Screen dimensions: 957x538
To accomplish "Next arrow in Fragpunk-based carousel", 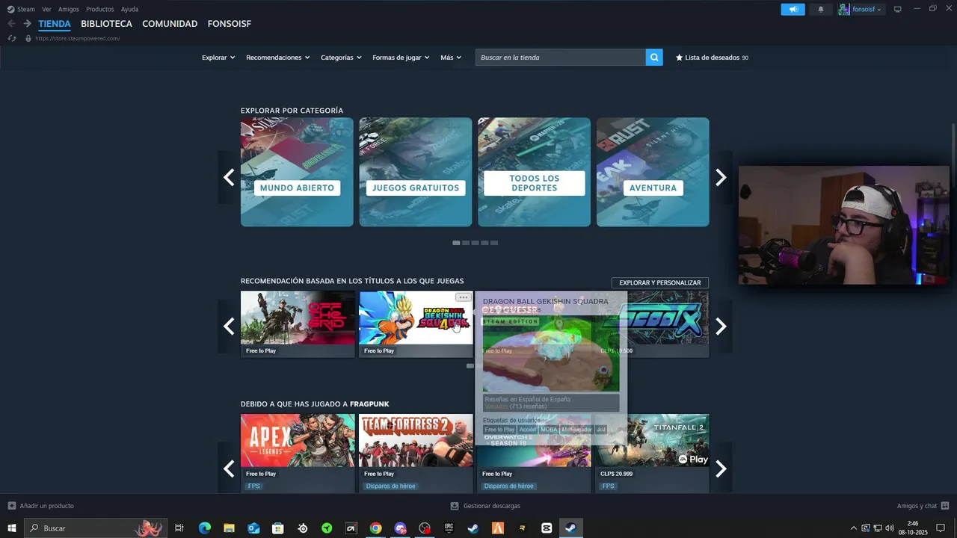I will (721, 469).
